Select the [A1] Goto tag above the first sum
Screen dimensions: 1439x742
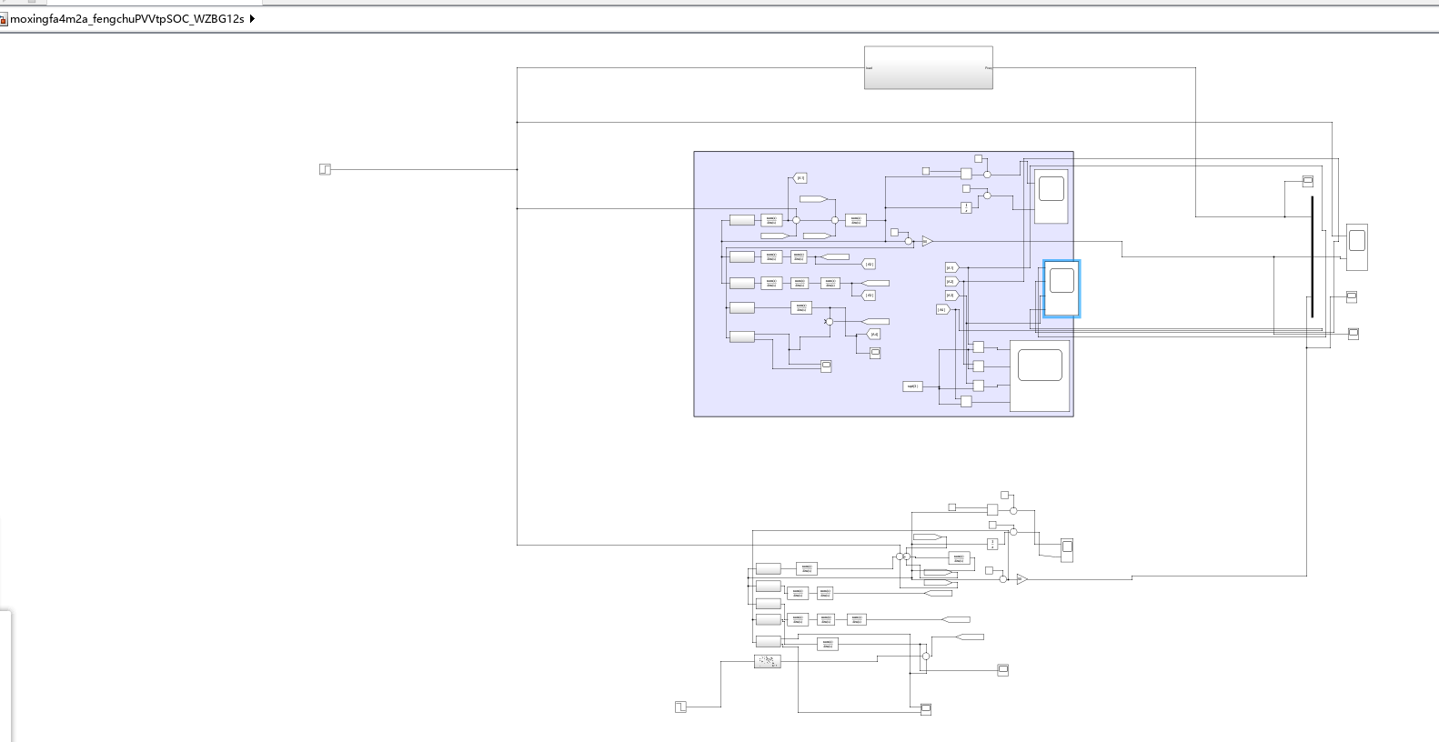[x=800, y=178]
